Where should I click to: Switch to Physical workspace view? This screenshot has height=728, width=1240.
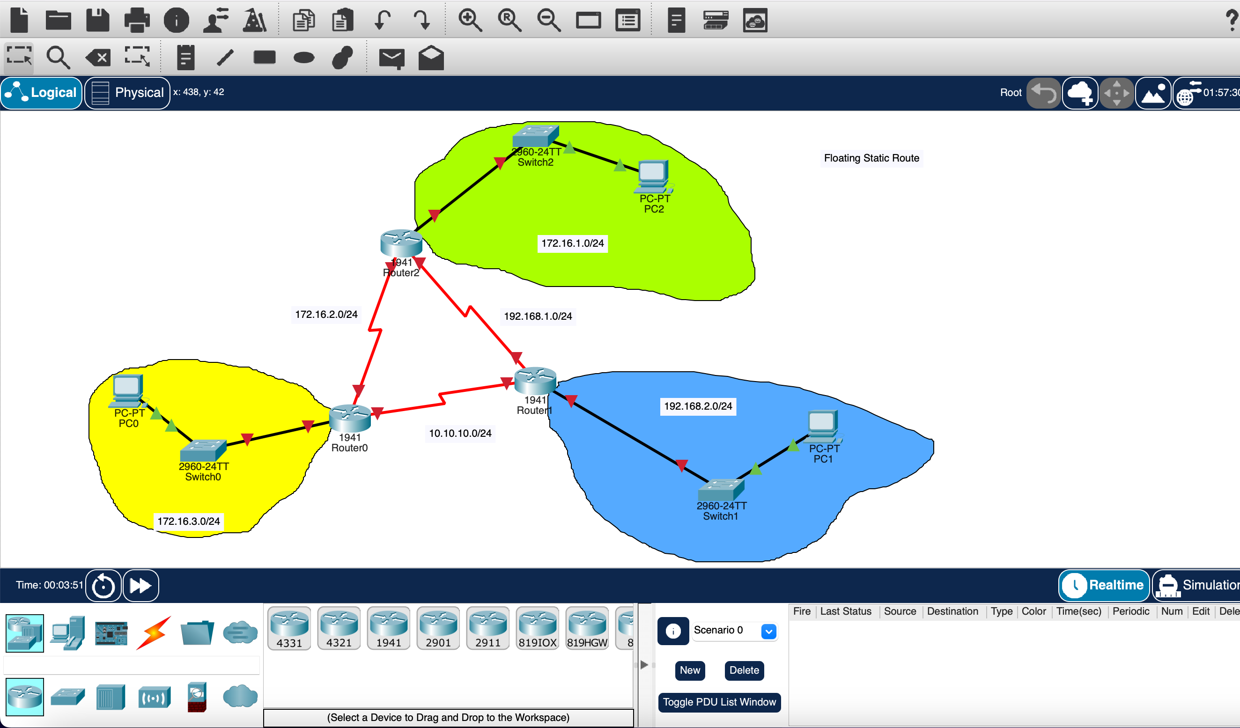tap(127, 93)
